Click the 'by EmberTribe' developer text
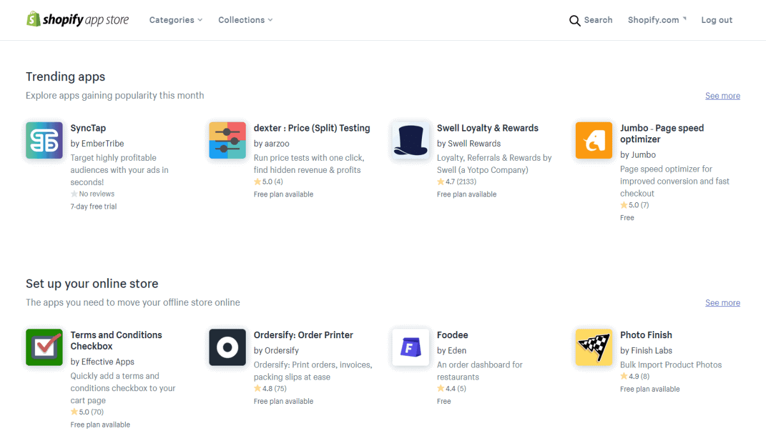 (97, 144)
